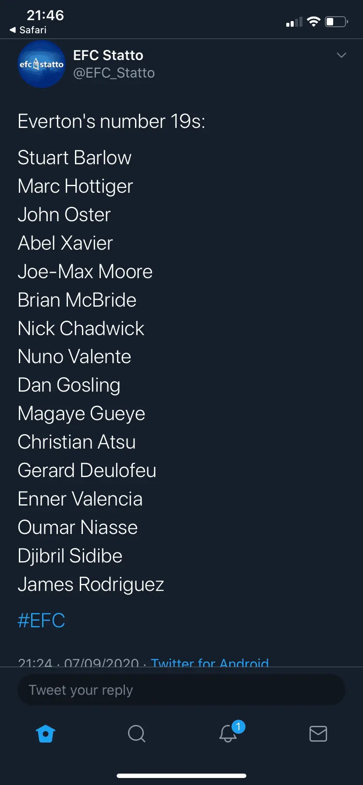This screenshot has width=363, height=785.
Task: Open the Search magnifier tab
Action: click(x=136, y=734)
